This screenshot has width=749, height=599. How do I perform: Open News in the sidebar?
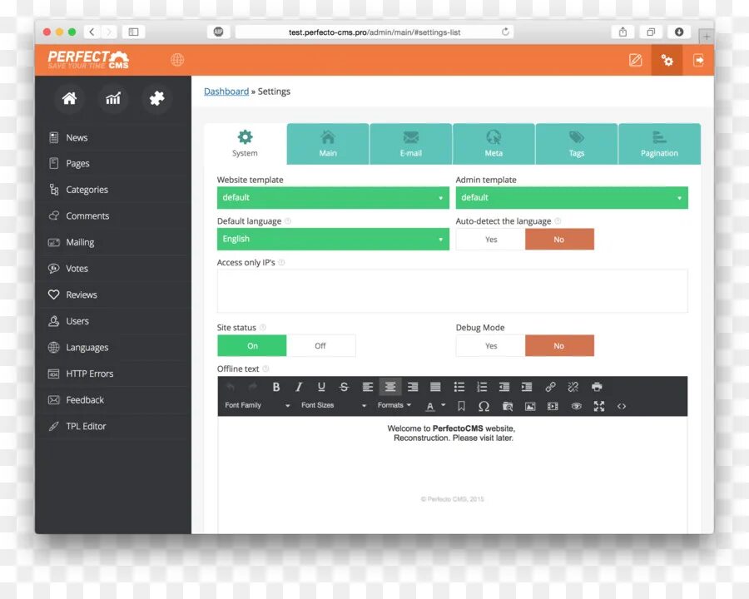pos(113,137)
